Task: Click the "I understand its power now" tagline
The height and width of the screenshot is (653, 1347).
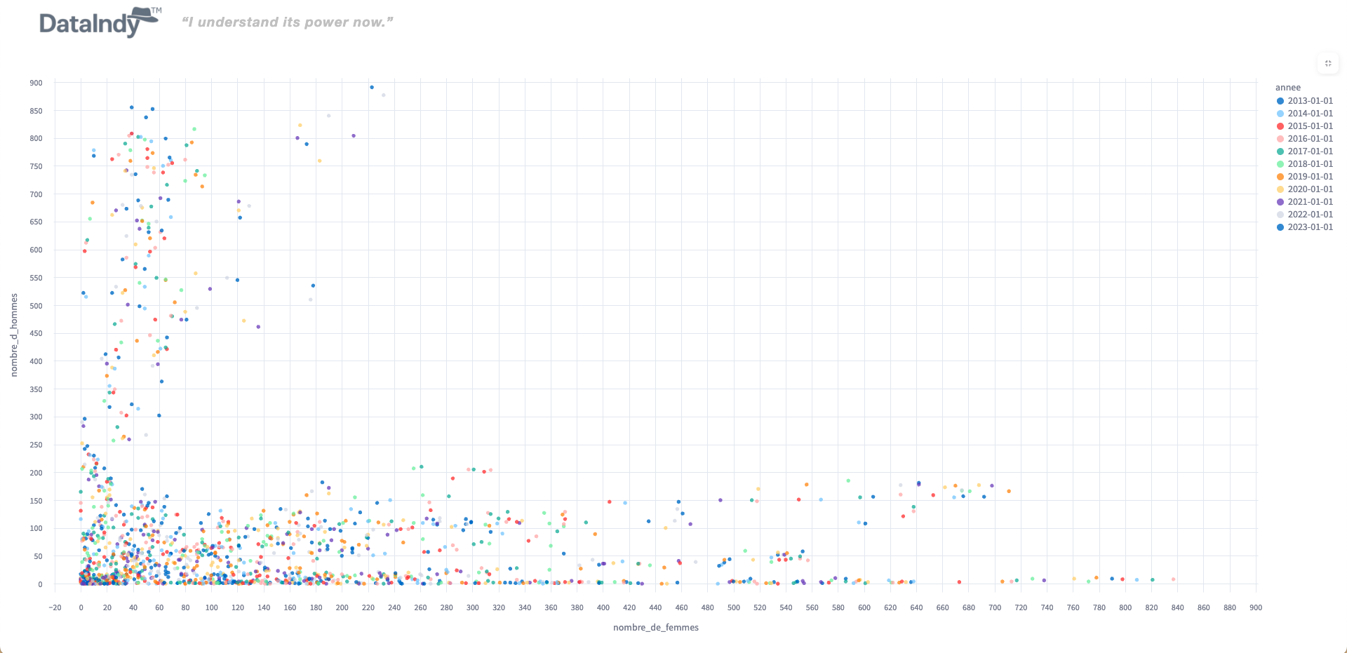Action: (287, 22)
